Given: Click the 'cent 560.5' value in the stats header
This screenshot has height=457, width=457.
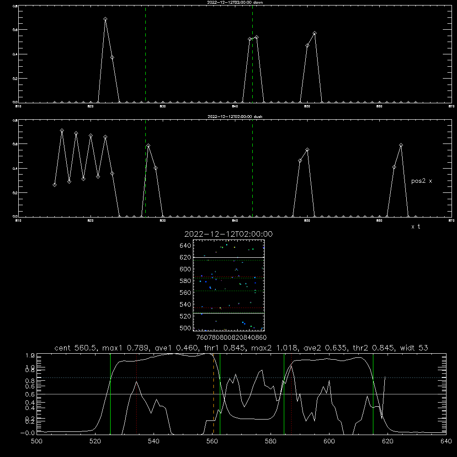Looking at the screenshot, I should [77, 348].
